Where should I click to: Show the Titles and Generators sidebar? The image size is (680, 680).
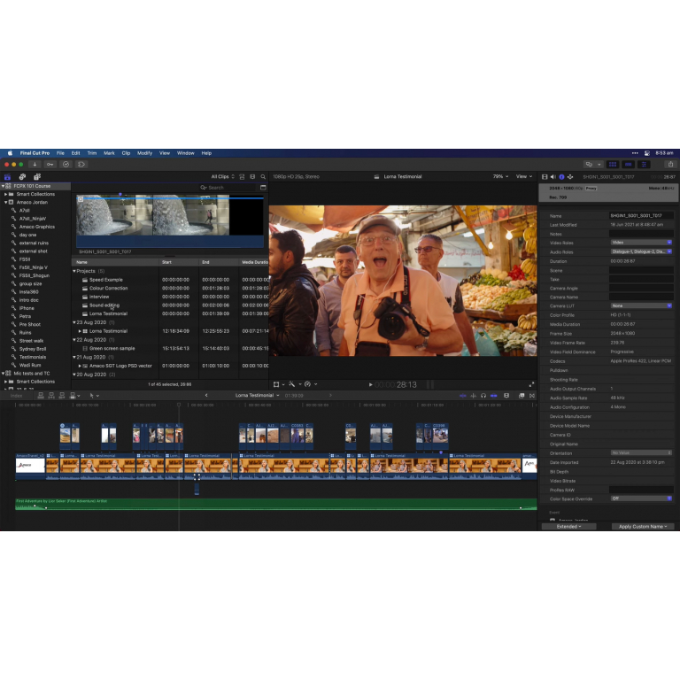point(37,176)
